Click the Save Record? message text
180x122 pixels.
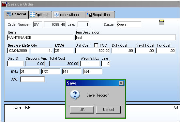(98, 95)
